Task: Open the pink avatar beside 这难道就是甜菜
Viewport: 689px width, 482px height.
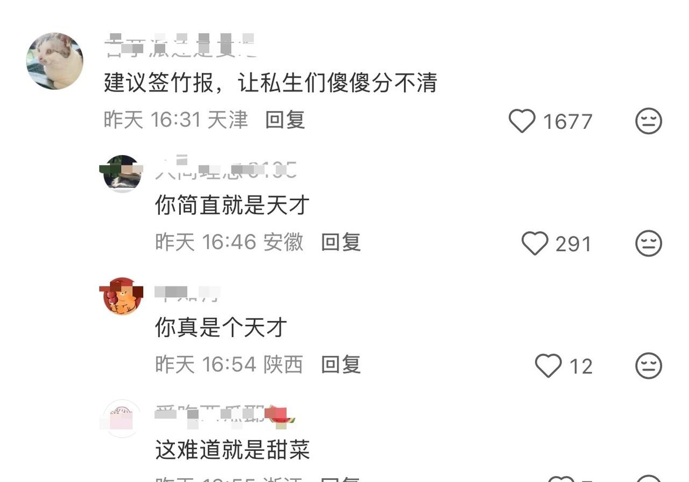Action: click(x=122, y=418)
